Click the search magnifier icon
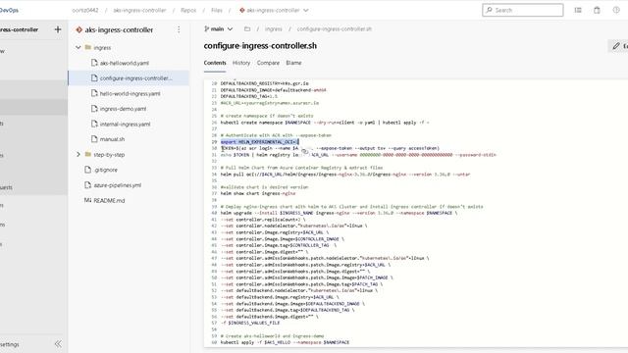 (489, 10)
